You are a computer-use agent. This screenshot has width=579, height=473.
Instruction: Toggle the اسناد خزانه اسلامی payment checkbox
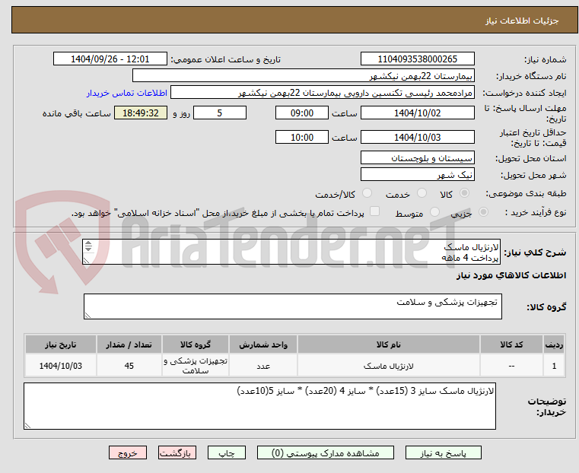(375, 211)
